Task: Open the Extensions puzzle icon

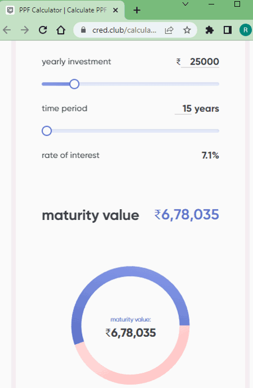Action: pos(210,30)
